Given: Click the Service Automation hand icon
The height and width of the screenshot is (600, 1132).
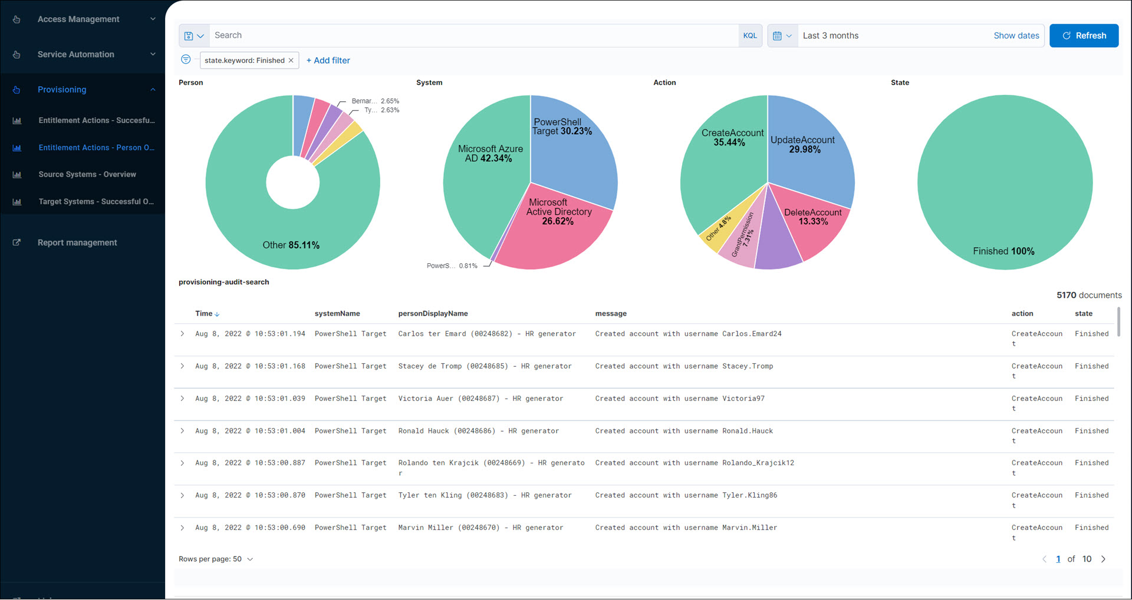Looking at the screenshot, I should coord(17,55).
